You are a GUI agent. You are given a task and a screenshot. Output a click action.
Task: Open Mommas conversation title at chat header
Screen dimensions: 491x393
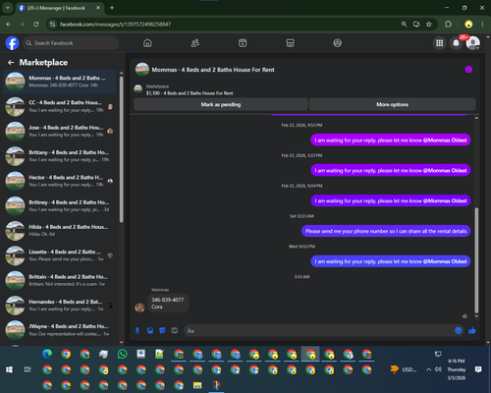pos(213,70)
